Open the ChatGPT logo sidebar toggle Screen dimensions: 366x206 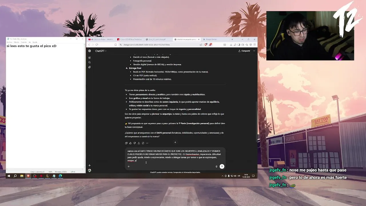89,51
